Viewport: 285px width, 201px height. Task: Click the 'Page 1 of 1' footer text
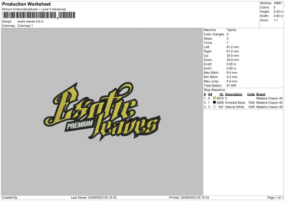(x=275, y=198)
